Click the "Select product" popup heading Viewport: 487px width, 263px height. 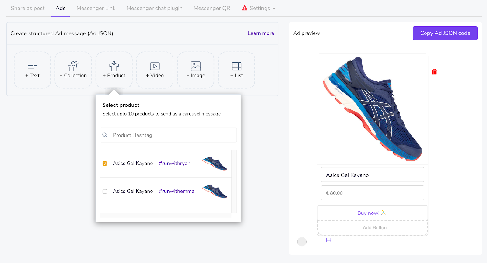point(121,105)
